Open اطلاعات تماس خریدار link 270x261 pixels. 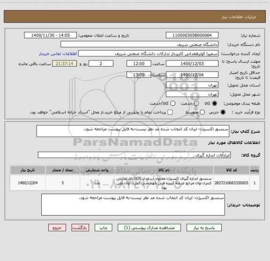click(58, 54)
